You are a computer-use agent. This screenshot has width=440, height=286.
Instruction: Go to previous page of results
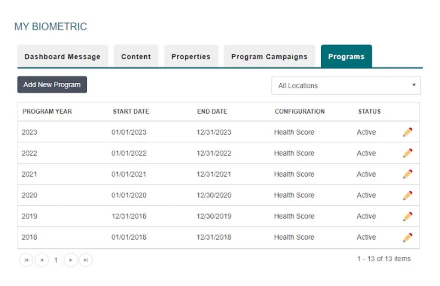point(41,260)
